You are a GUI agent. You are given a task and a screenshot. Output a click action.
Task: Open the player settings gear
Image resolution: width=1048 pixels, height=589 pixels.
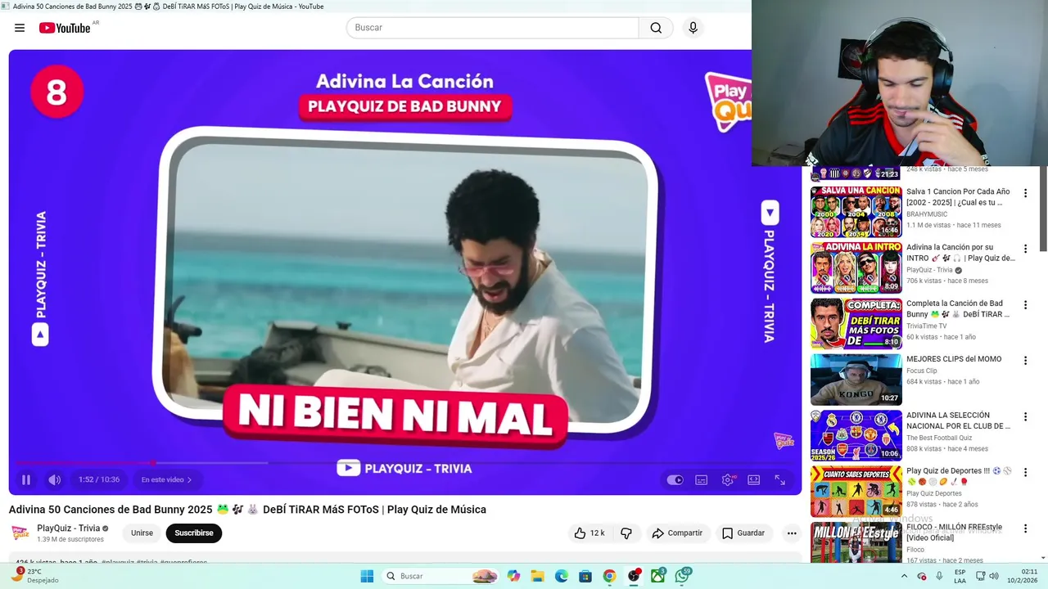pyautogui.click(x=728, y=480)
